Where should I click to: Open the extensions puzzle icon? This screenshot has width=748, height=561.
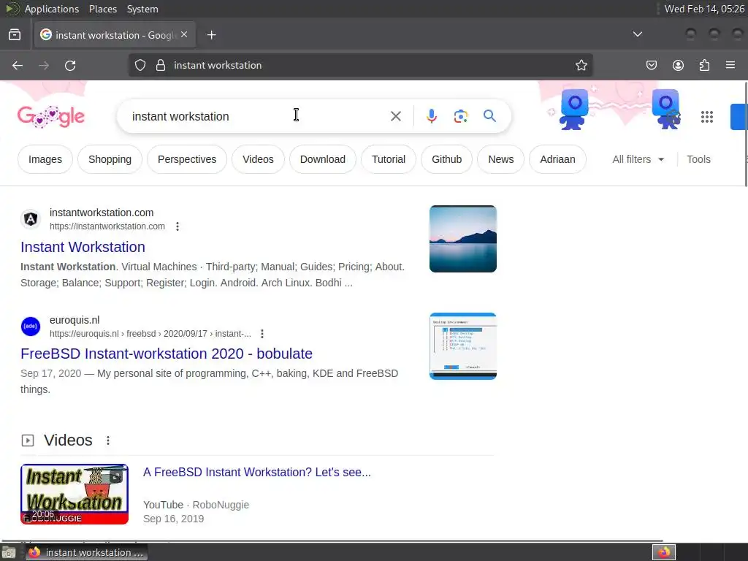click(704, 65)
